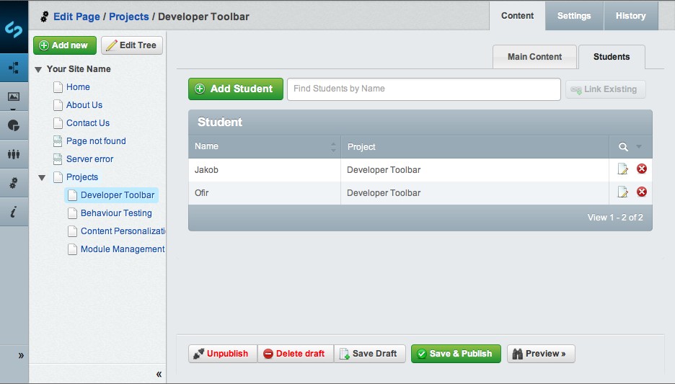
Task: Collapse the Your Site Name tree root
Action: pos(38,70)
